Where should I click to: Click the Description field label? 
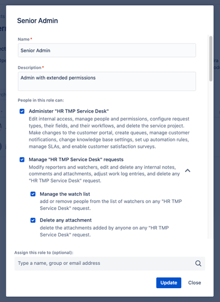tap(30, 68)
